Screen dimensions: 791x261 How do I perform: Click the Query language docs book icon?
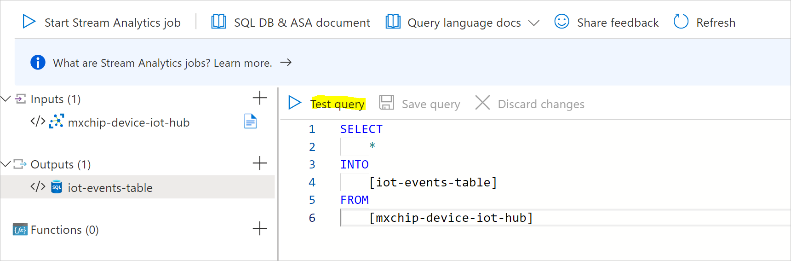pos(393,22)
